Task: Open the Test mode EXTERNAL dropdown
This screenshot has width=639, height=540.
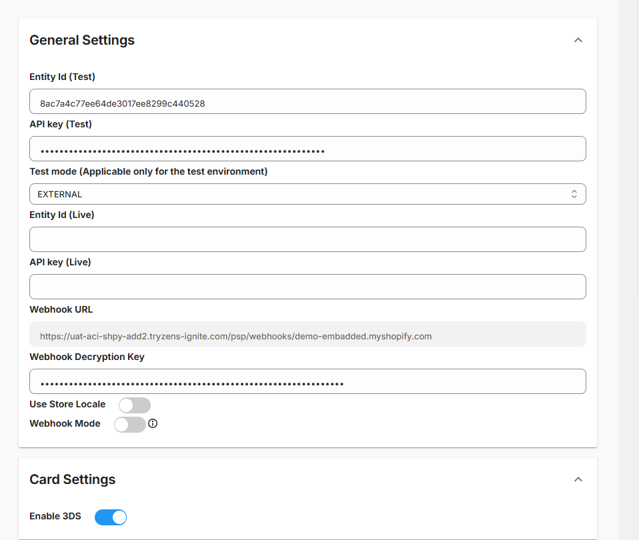Action: (307, 194)
